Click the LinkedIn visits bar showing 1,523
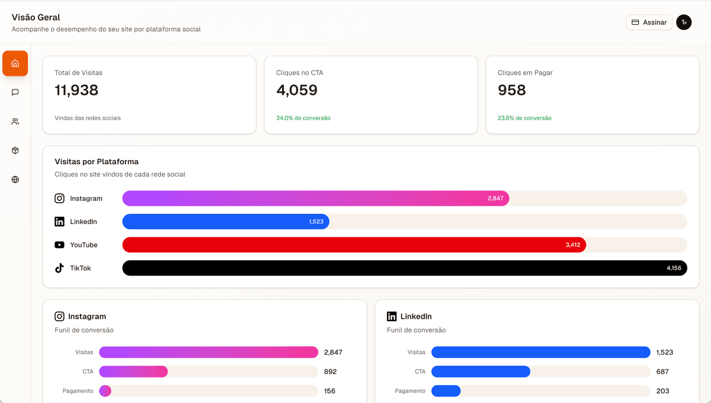This screenshot has height=403, width=711. pos(225,222)
